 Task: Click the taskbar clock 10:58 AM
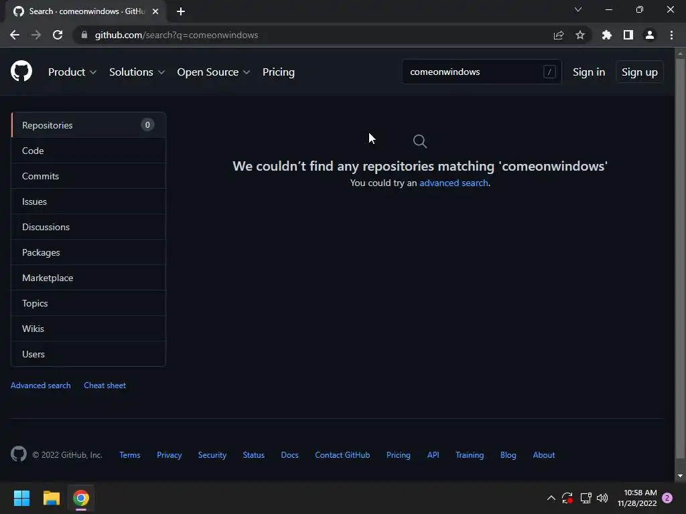tap(640, 493)
